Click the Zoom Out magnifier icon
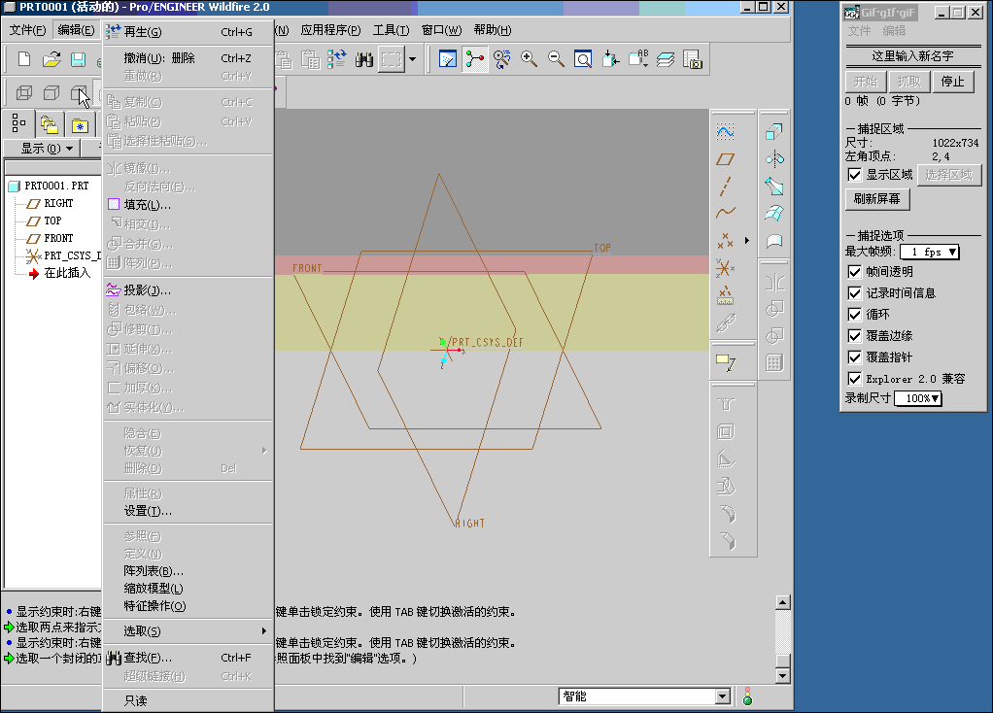 [556, 59]
